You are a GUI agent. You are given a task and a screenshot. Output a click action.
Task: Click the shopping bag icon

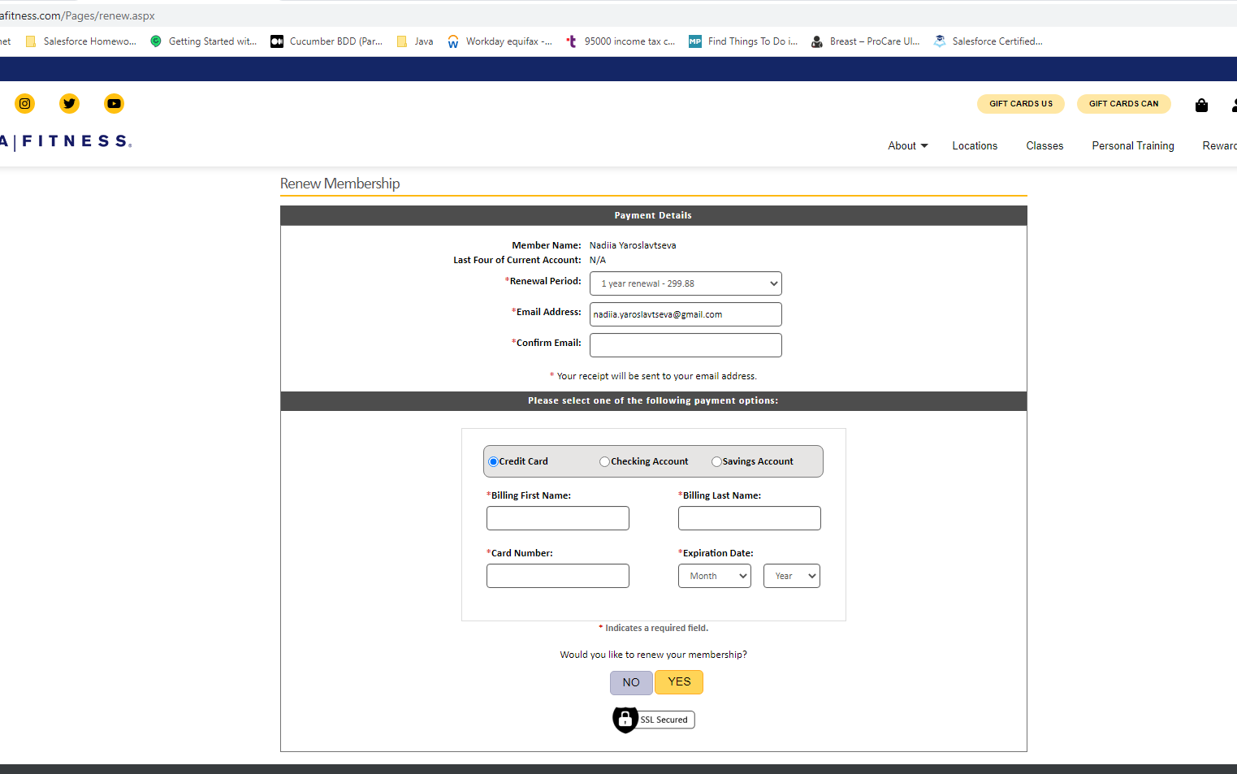click(1201, 105)
